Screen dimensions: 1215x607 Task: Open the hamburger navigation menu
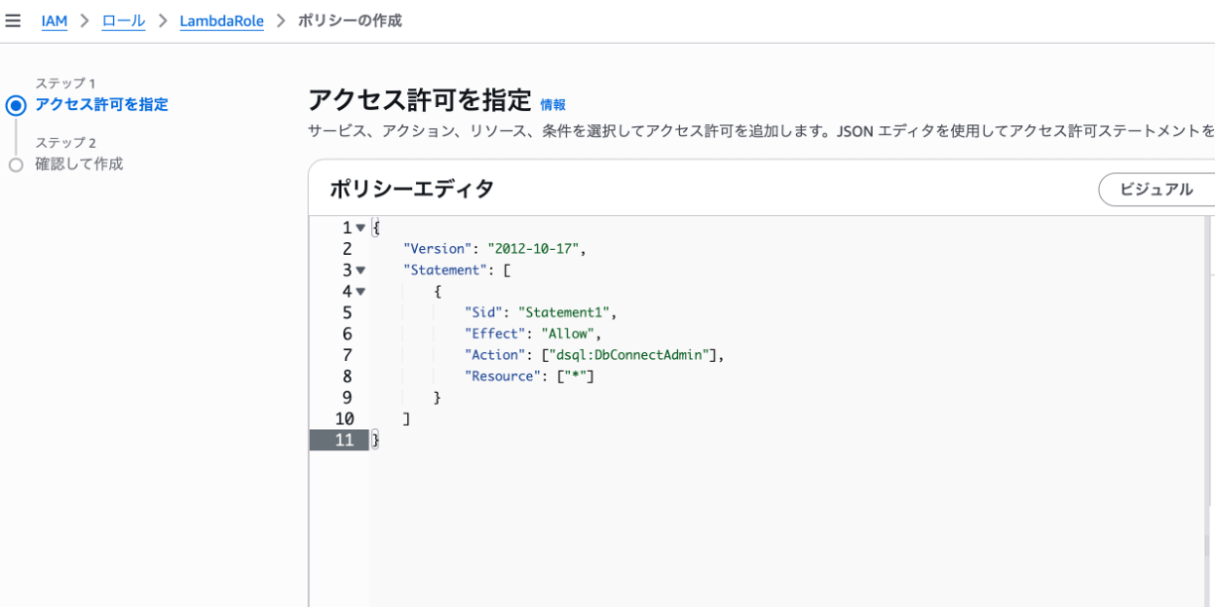point(13,21)
